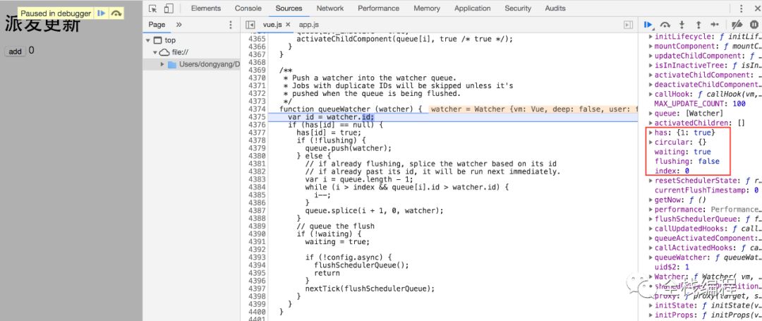Click the has[id] = true code line
This screenshot has height=321, width=762.
point(329,133)
